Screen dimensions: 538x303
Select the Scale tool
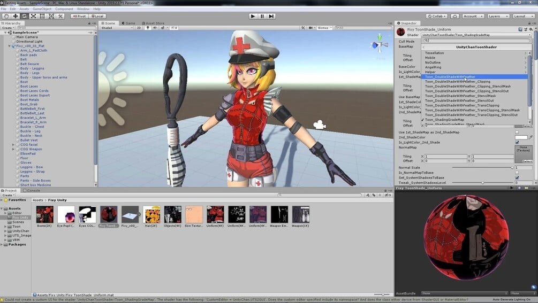pos(33,16)
